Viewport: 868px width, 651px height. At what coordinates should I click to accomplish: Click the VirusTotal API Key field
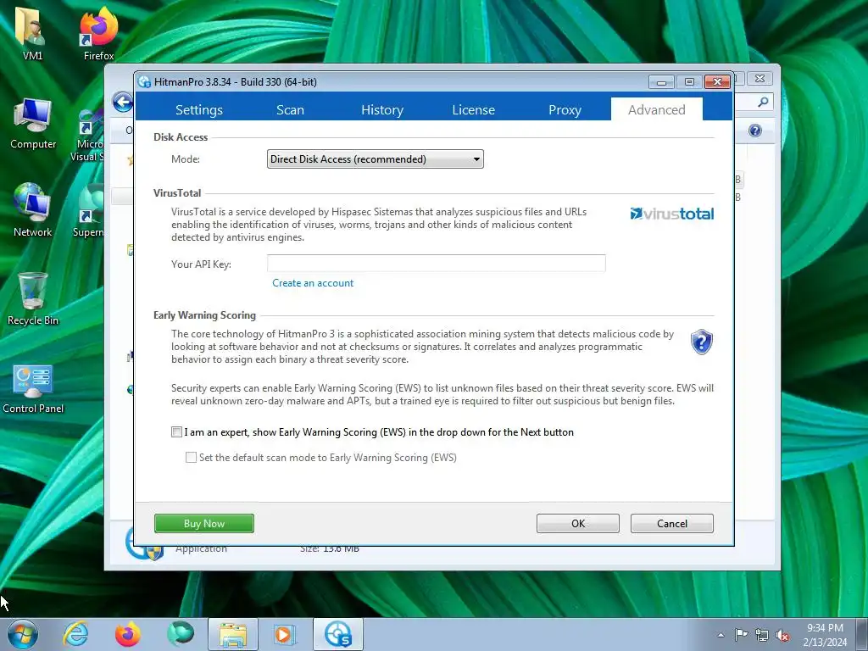(437, 263)
